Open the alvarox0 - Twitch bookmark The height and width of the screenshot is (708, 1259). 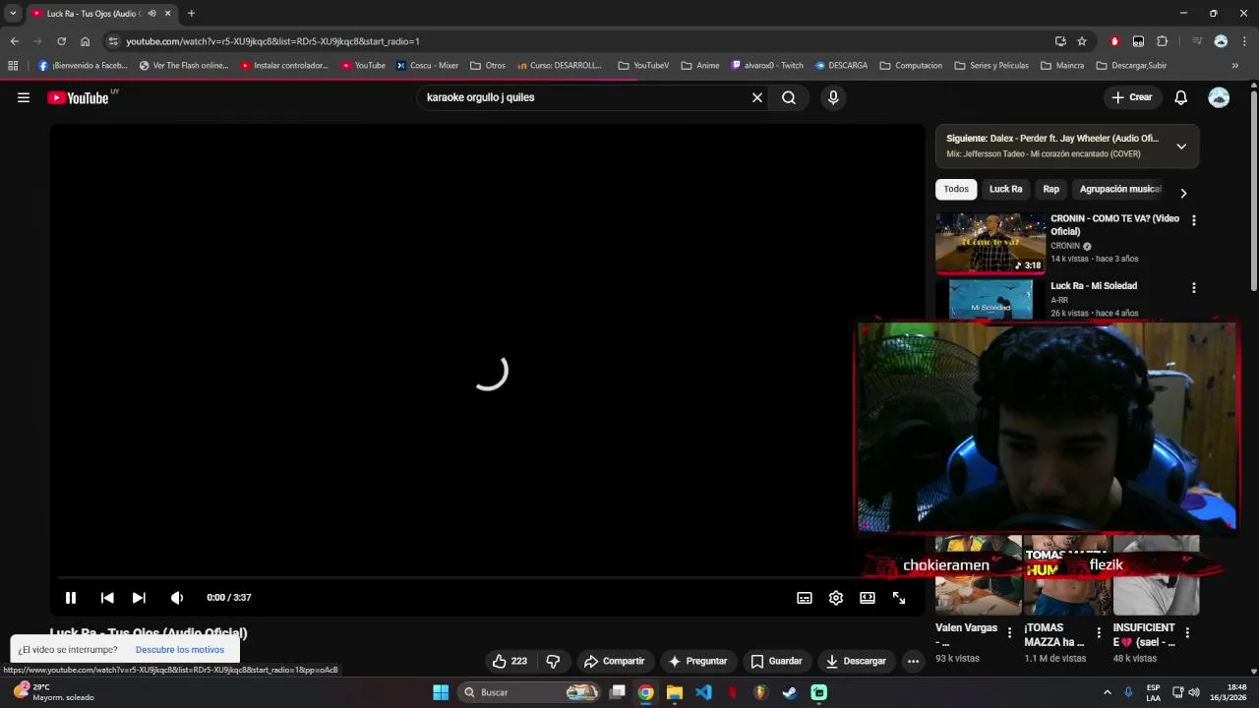(767, 66)
